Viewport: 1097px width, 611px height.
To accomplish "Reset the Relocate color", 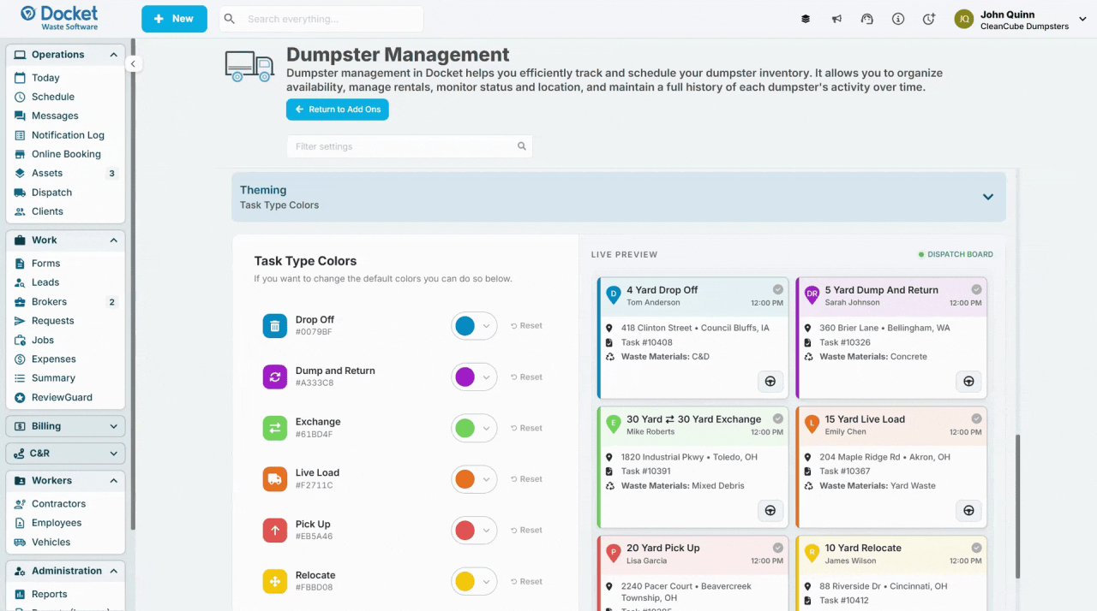I will coord(526,582).
